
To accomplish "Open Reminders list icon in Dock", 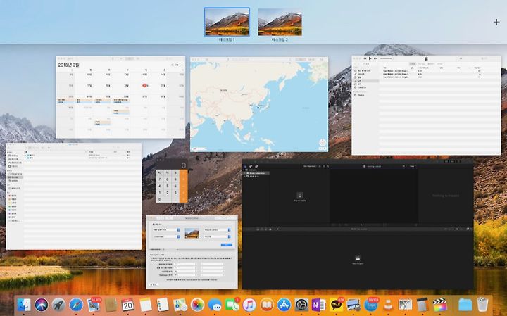I will click(x=163, y=305).
